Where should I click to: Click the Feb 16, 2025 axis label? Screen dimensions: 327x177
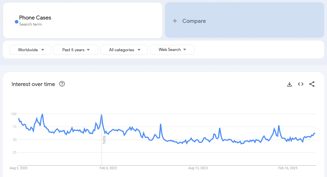click(x=288, y=168)
